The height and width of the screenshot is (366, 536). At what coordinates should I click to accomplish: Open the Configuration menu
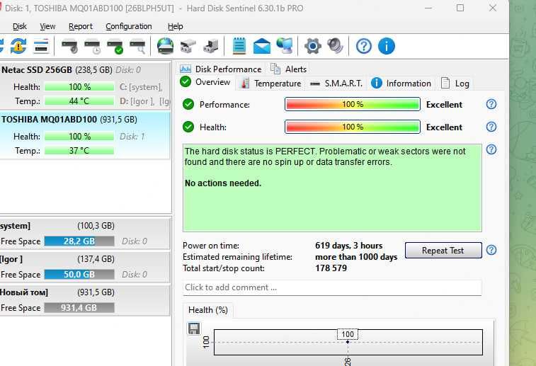pos(129,26)
